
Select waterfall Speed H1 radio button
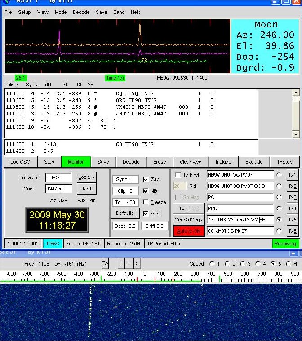point(288,264)
